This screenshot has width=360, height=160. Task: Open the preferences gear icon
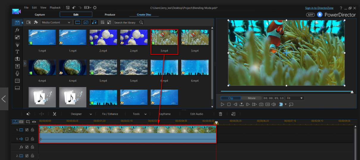(95, 7)
